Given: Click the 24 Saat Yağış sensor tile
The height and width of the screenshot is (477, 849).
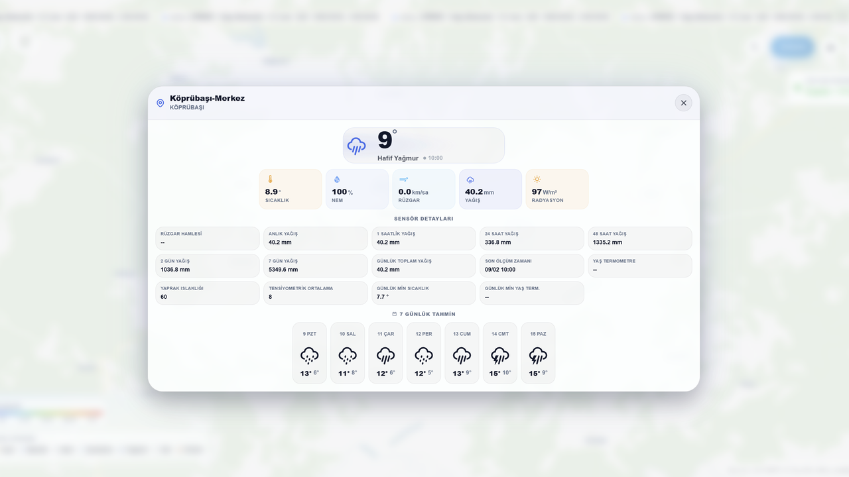Looking at the screenshot, I should [532, 238].
